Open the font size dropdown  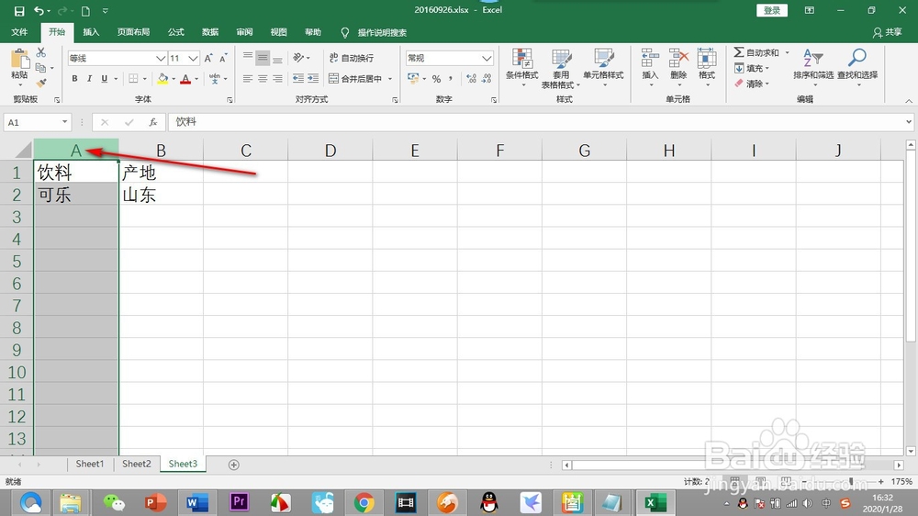coord(193,58)
